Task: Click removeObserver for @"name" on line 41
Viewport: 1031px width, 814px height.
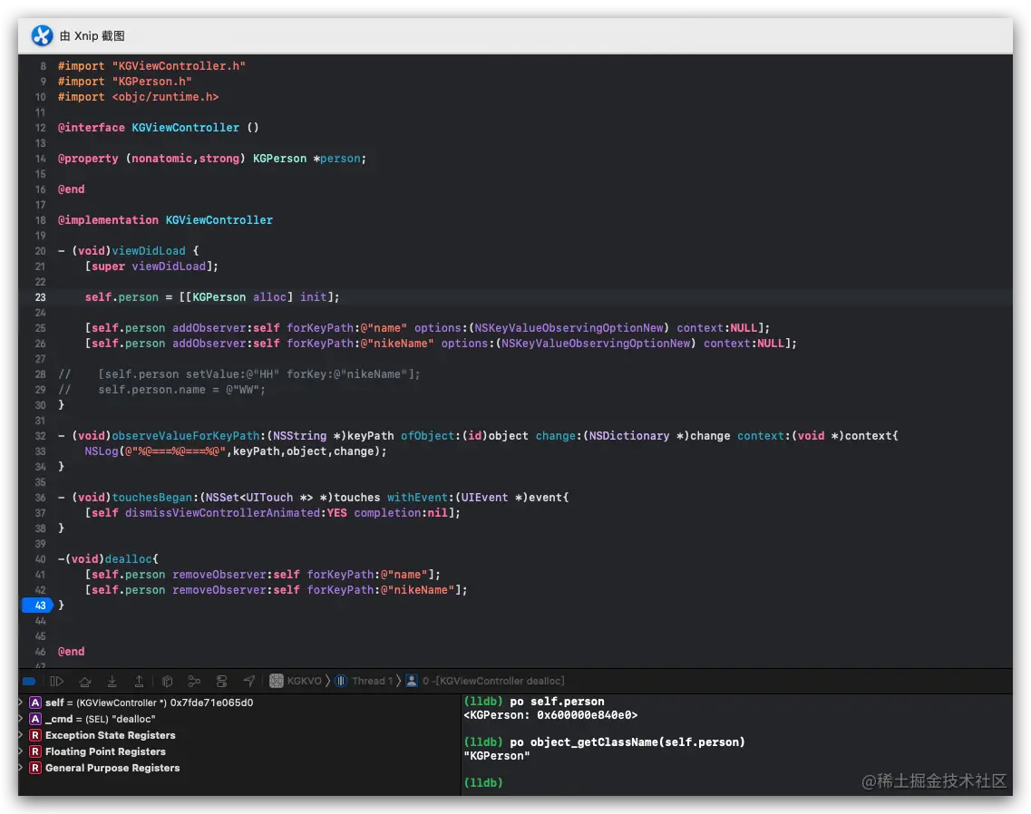Action: 263,574
